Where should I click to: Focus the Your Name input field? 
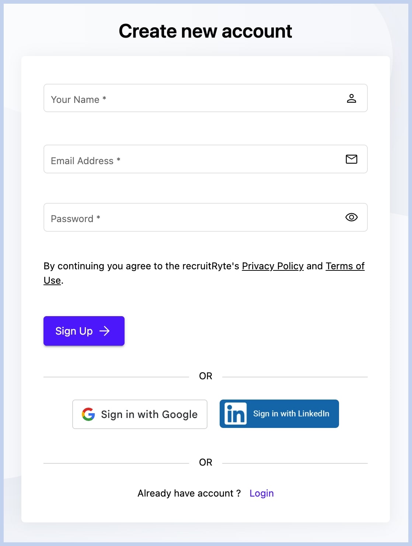192,99
